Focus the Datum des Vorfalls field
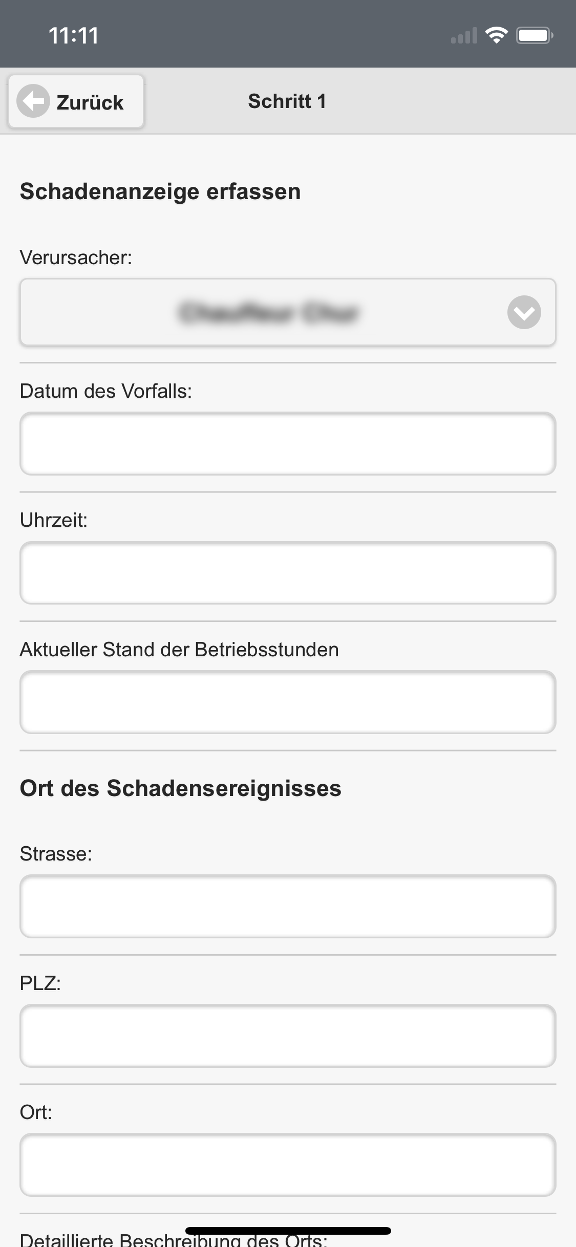576x1247 pixels. (x=287, y=444)
